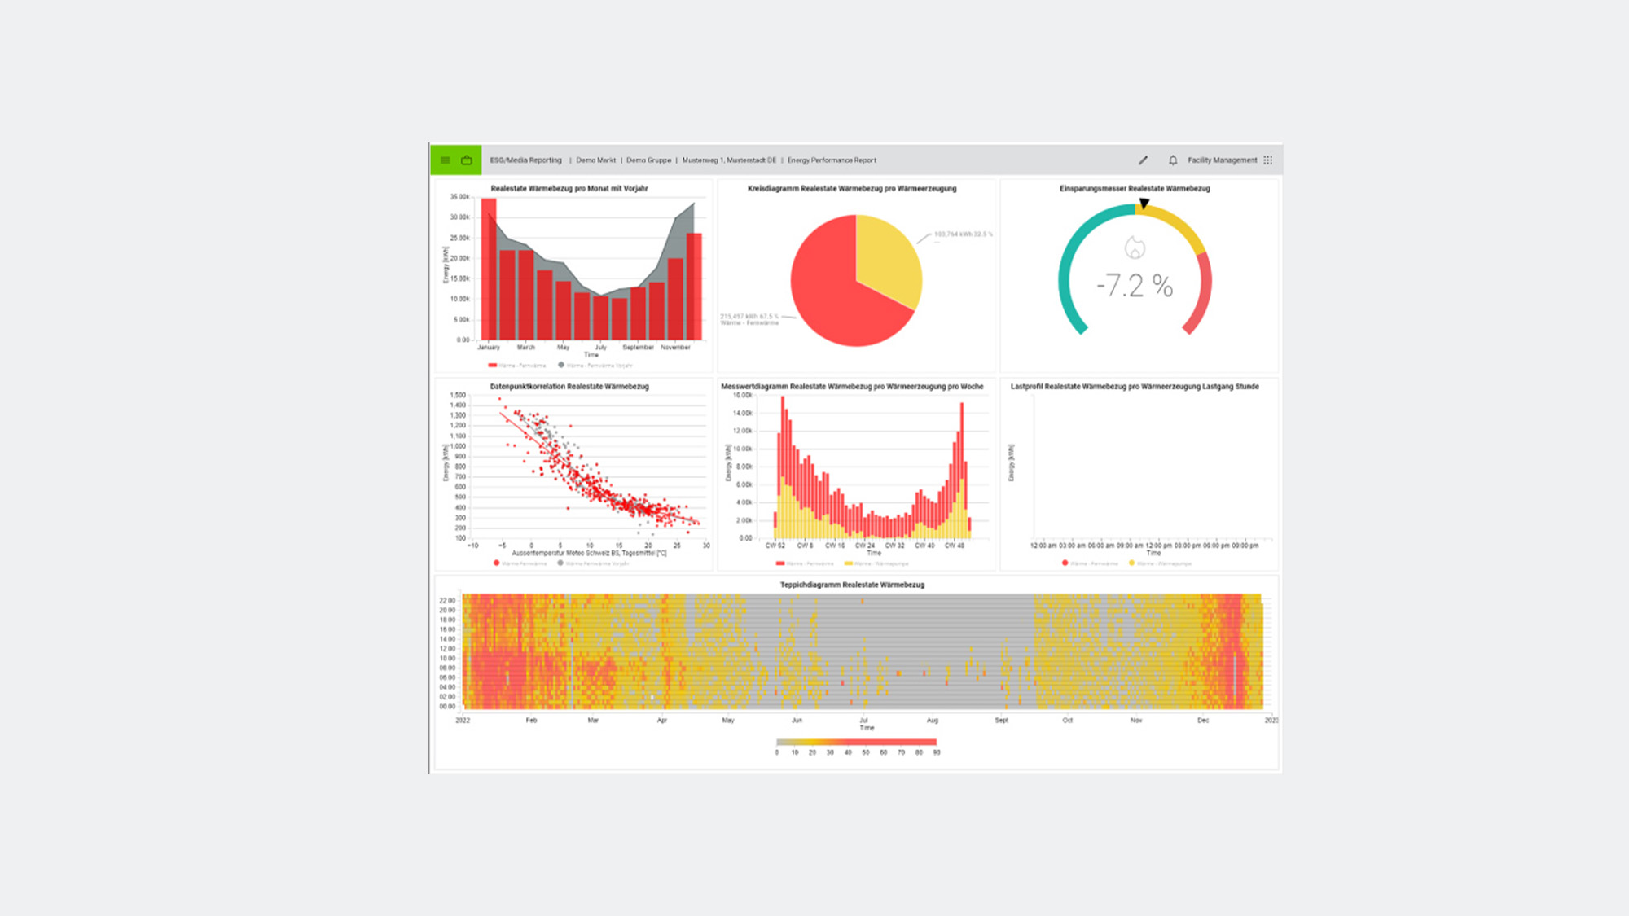
Task: Toggle yellow Wärmepumpe legend in weekly chart
Action: pyautogui.click(x=876, y=563)
